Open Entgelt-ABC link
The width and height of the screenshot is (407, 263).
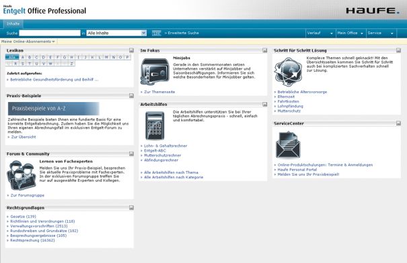coord(155,150)
